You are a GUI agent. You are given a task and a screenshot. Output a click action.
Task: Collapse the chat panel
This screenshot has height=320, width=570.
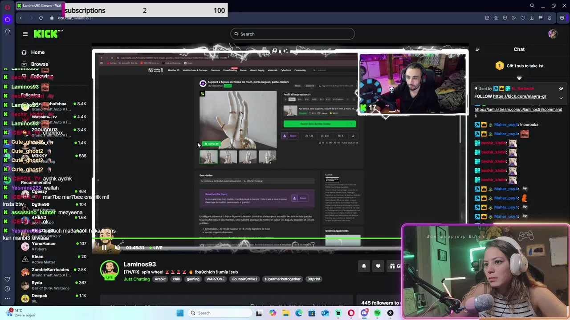pyautogui.click(x=477, y=49)
